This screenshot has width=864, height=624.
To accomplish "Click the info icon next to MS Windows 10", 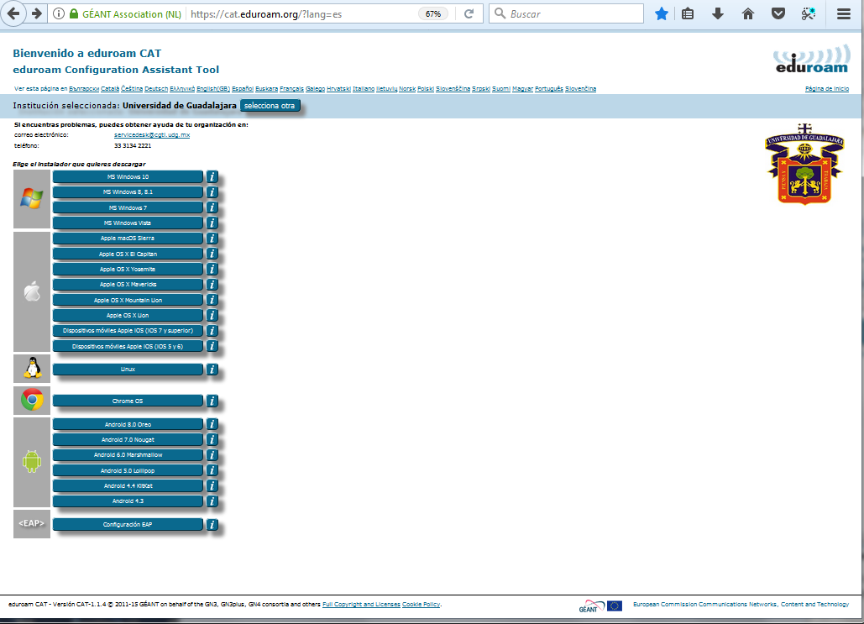I will pos(212,177).
